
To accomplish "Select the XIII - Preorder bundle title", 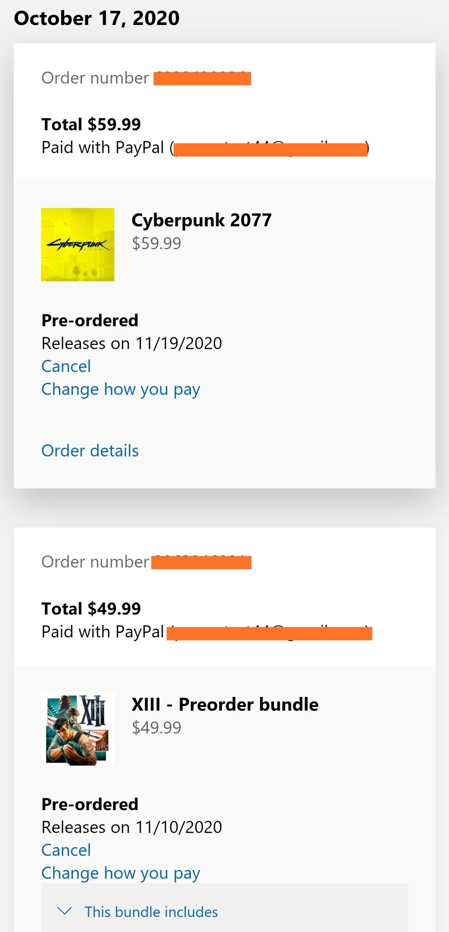I will [225, 704].
